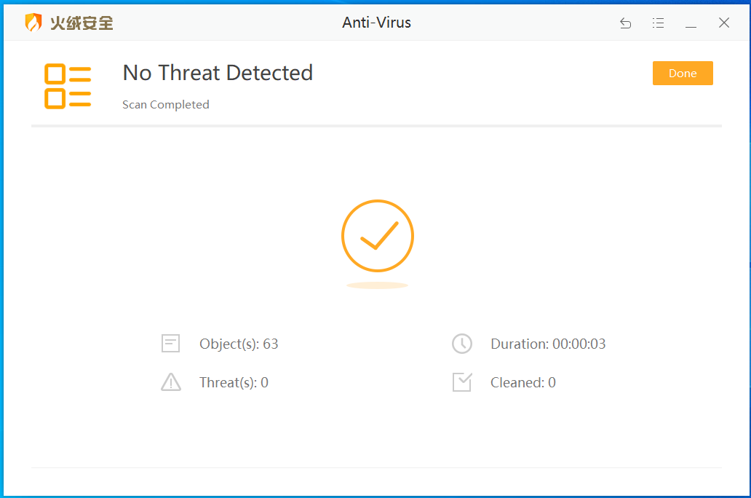Close the Anti-Virus window
The image size is (751, 498).
(x=724, y=23)
